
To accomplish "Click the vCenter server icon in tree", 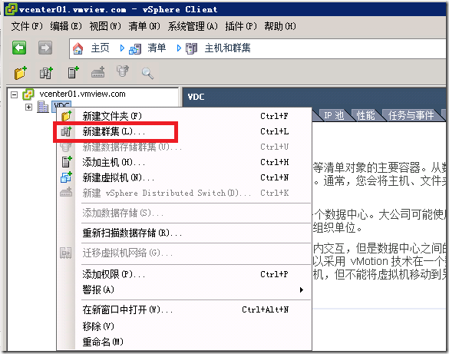I will pyautogui.click(x=28, y=94).
